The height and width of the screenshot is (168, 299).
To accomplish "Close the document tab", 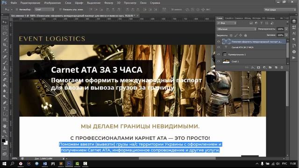I will pos(137,15).
